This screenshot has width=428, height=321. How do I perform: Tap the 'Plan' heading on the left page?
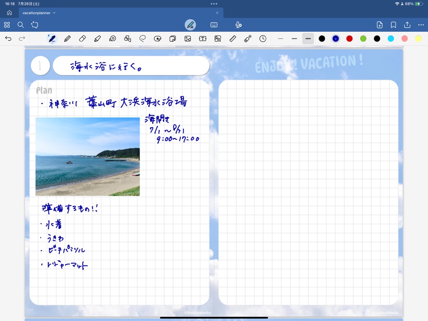[44, 90]
